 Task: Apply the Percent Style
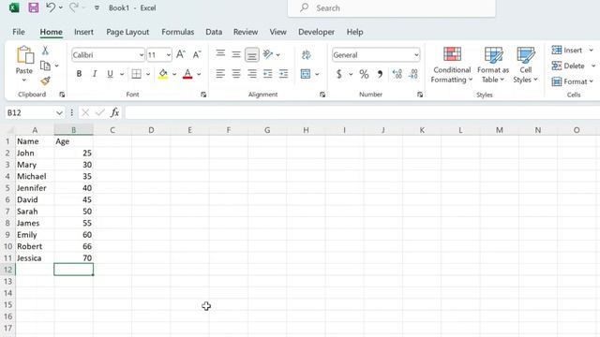click(x=364, y=74)
